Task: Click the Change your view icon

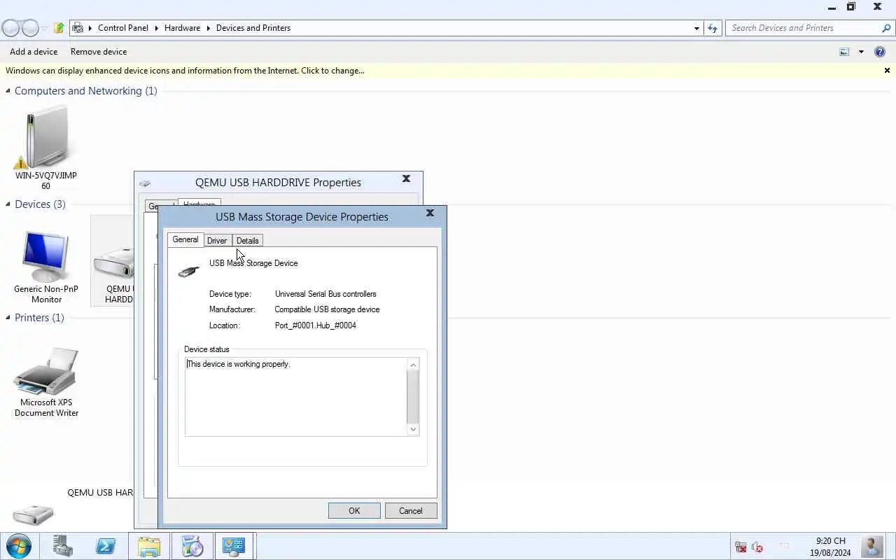Action: point(844,52)
